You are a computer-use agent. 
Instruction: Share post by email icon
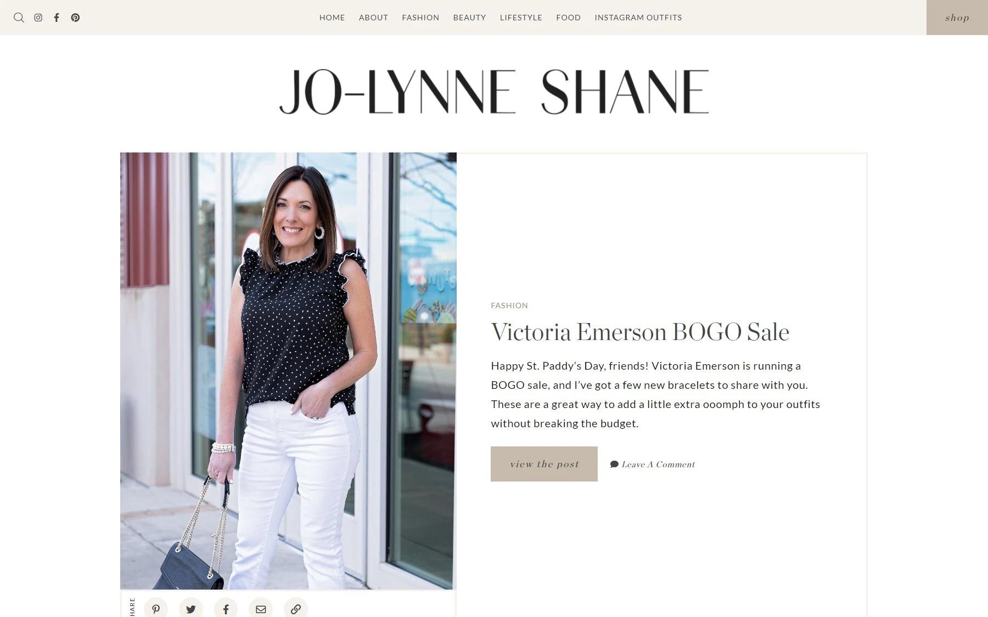click(261, 609)
